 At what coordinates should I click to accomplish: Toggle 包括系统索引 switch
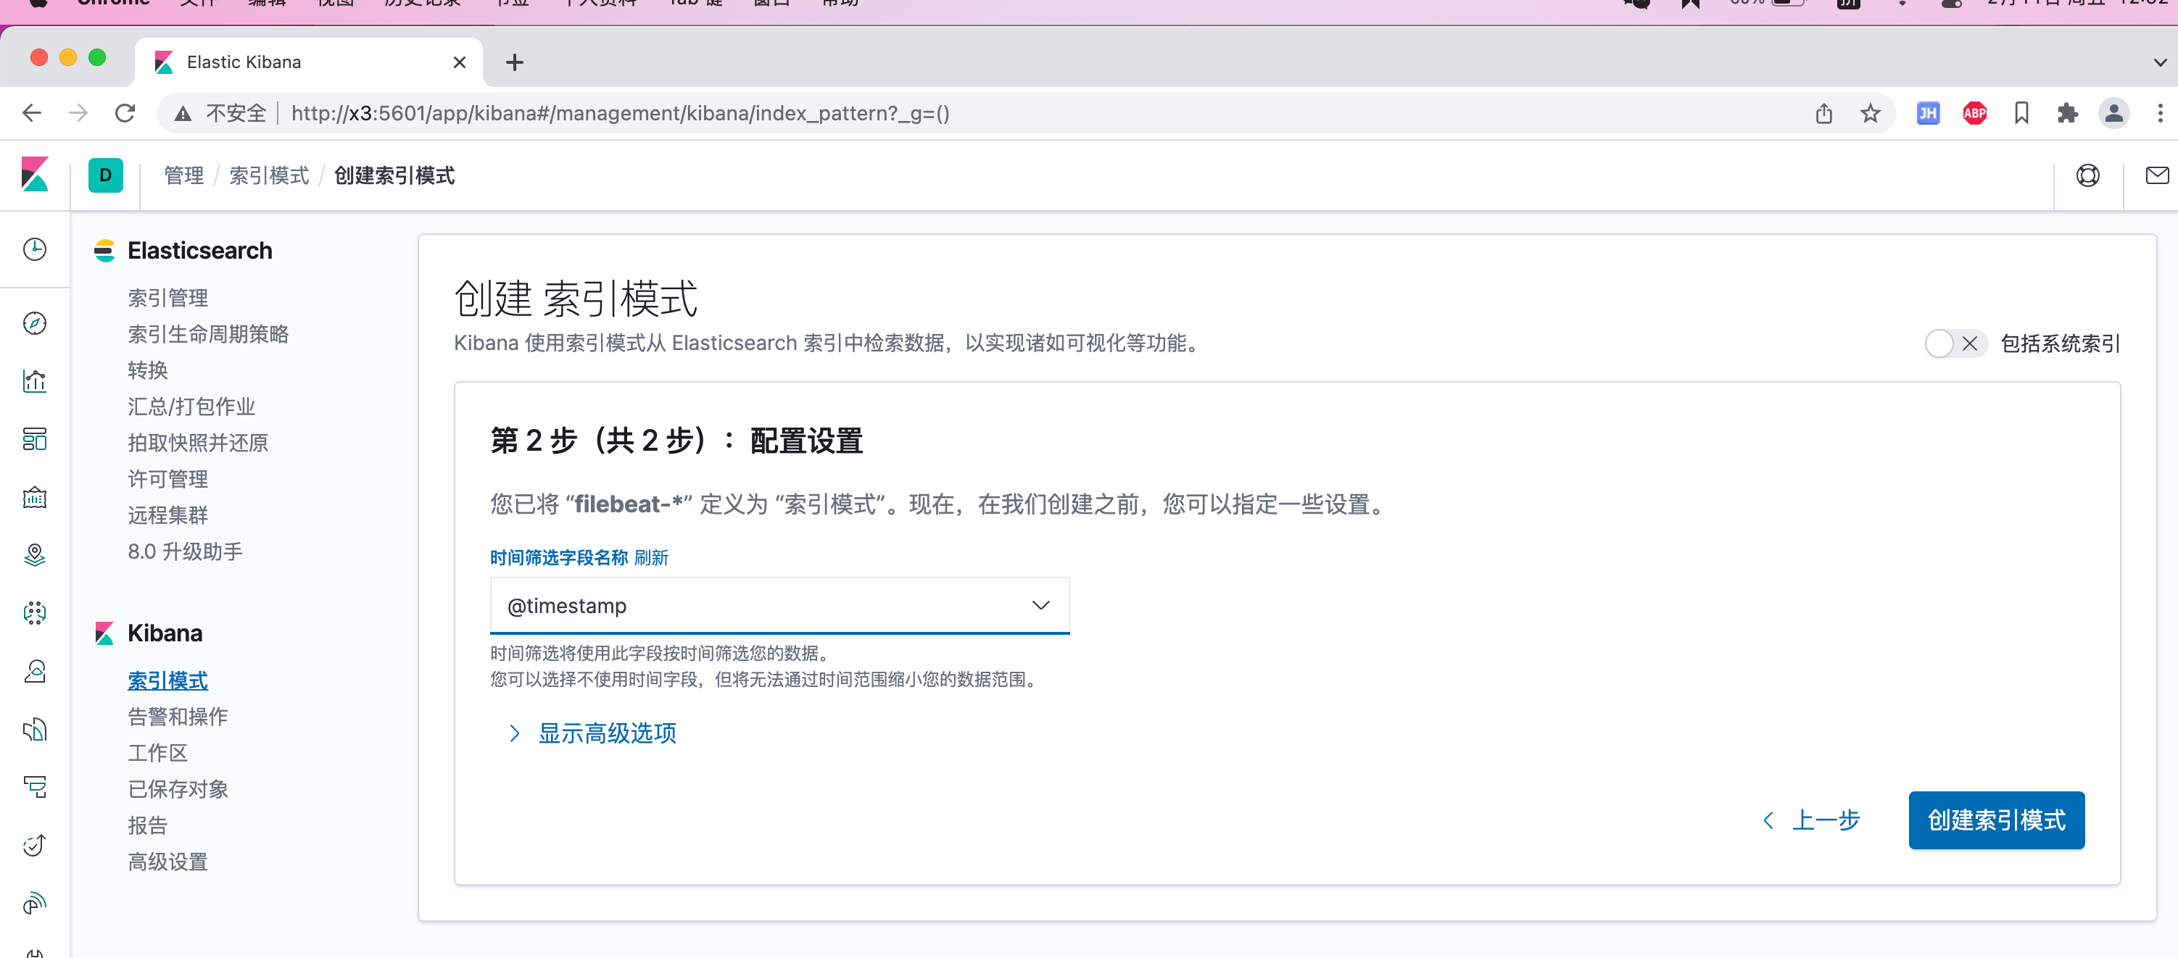coord(1955,343)
